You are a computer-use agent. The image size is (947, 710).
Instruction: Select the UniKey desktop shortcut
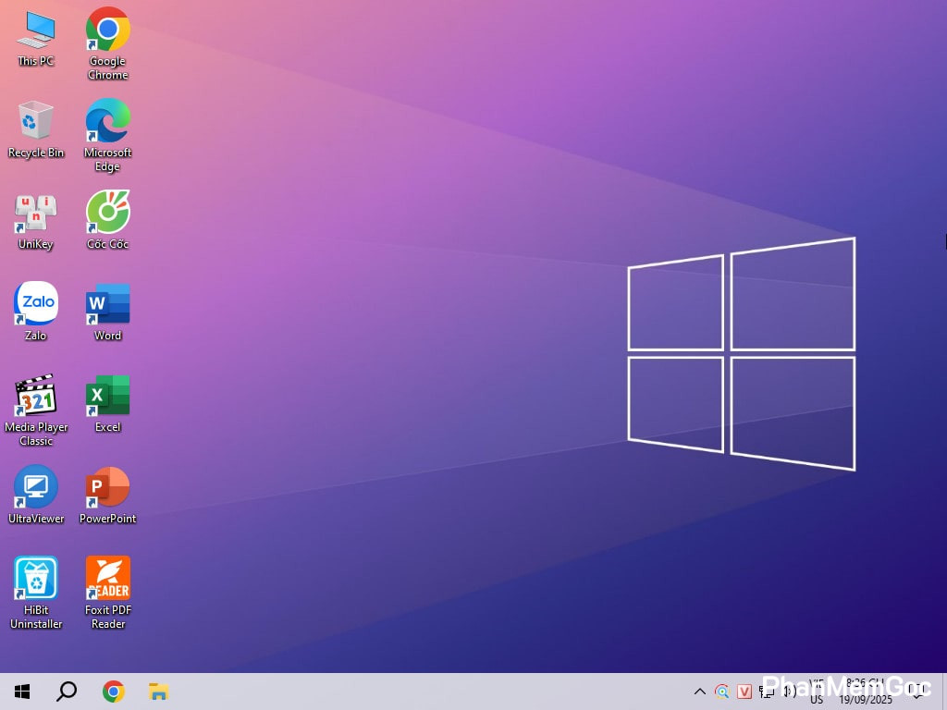(x=36, y=213)
